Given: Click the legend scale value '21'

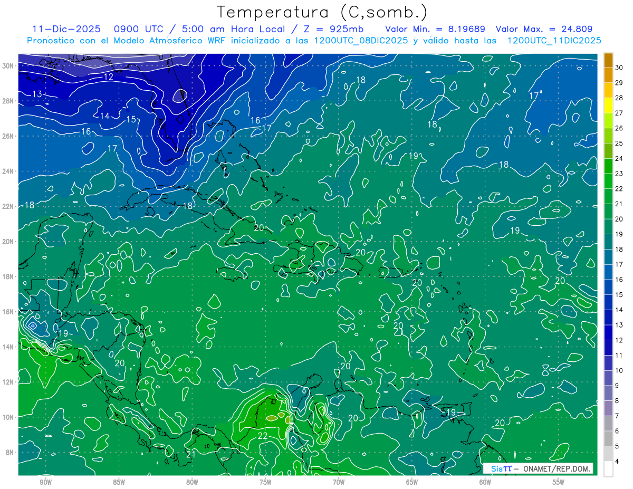Looking at the screenshot, I should 619,204.
